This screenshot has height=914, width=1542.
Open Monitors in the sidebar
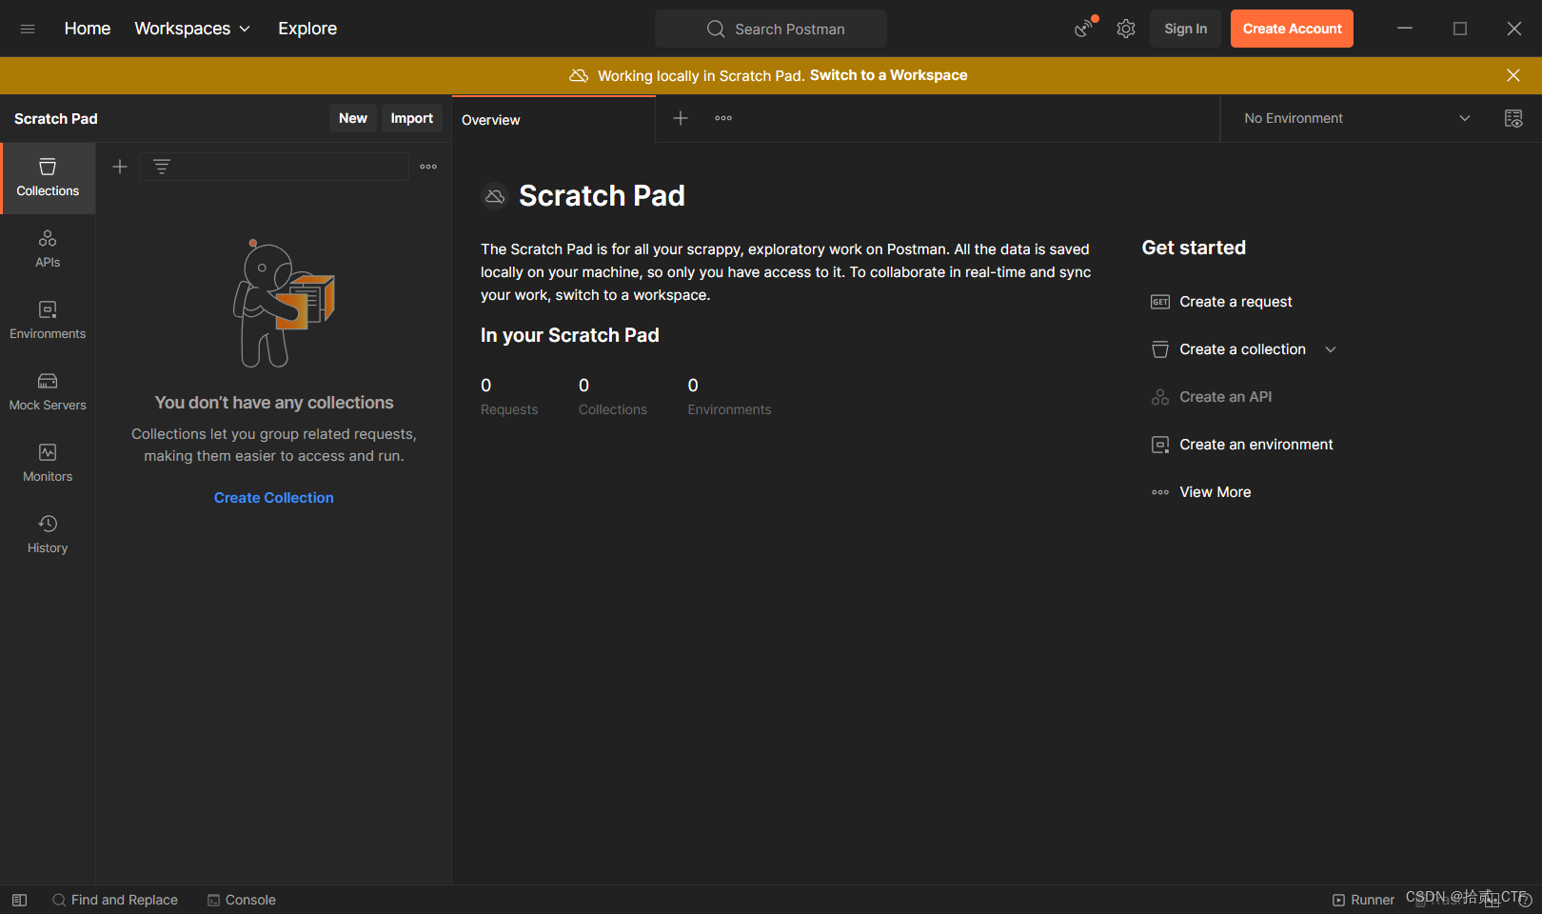(48, 464)
